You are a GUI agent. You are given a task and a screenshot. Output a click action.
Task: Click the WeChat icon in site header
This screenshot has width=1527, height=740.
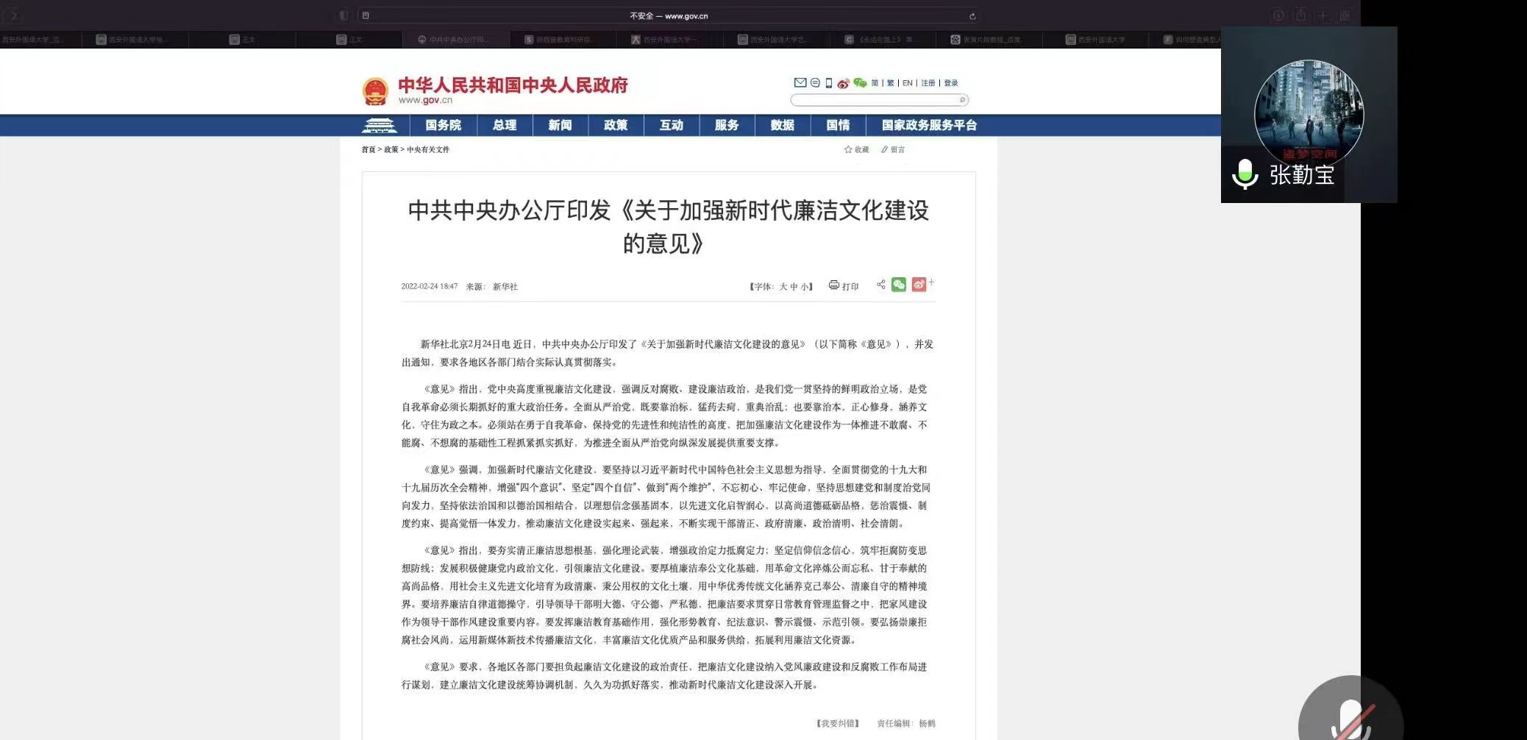[x=859, y=83]
